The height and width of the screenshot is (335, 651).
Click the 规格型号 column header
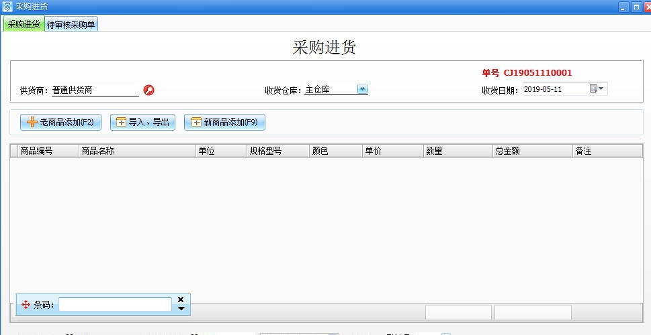(278, 151)
